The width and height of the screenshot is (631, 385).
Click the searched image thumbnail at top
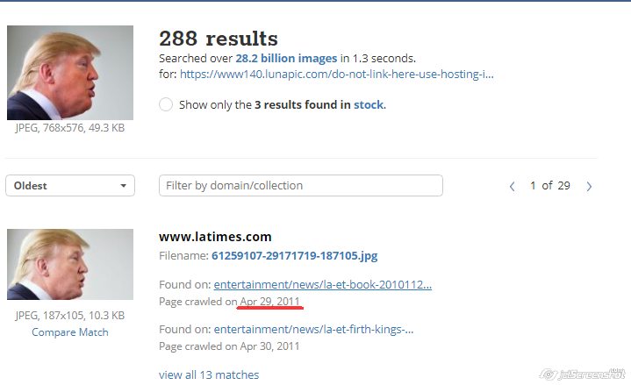coord(70,73)
